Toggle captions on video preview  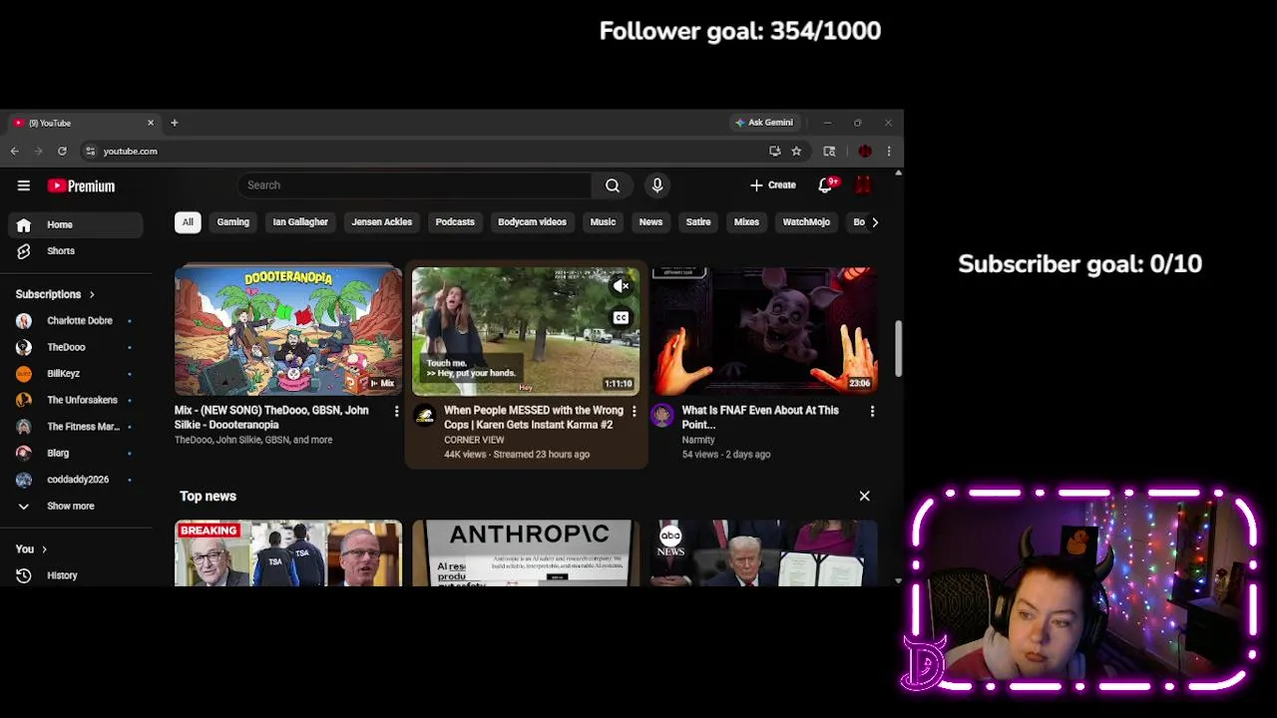tap(621, 318)
